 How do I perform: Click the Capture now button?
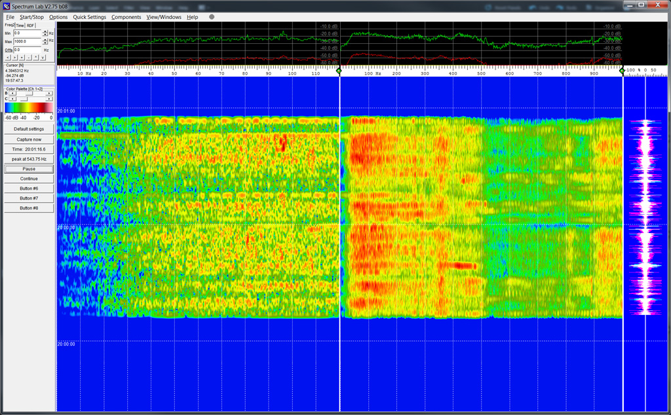pos(29,139)
